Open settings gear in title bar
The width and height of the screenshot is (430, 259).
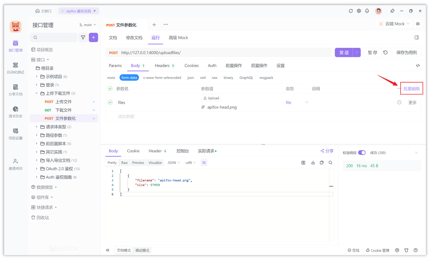click(359, 11)
